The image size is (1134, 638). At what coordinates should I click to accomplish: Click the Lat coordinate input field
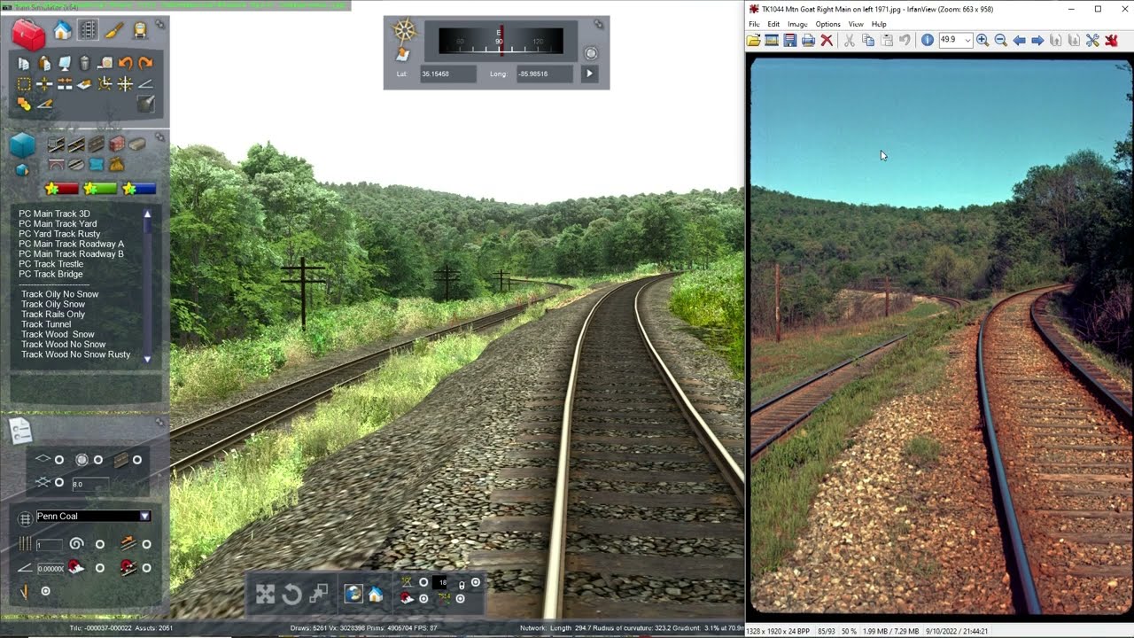(447, 74)
